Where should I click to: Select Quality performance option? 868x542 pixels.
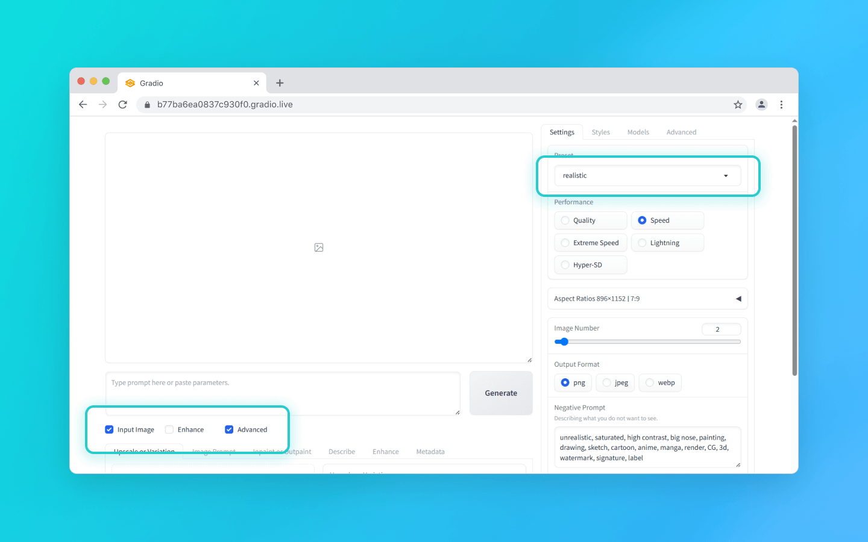[590, 220]
